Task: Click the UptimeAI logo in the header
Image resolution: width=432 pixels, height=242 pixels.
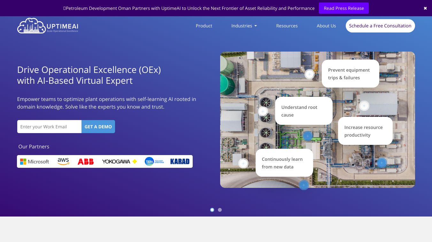Action: coord(47,25)
